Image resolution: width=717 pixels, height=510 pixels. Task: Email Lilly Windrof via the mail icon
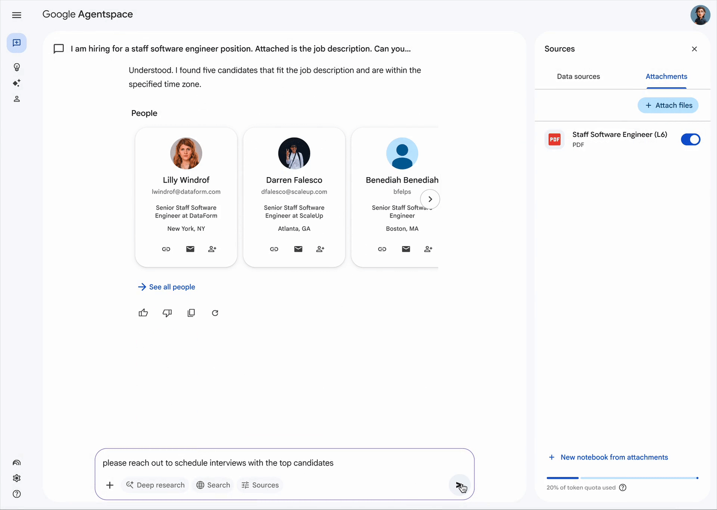click(190, 249)
